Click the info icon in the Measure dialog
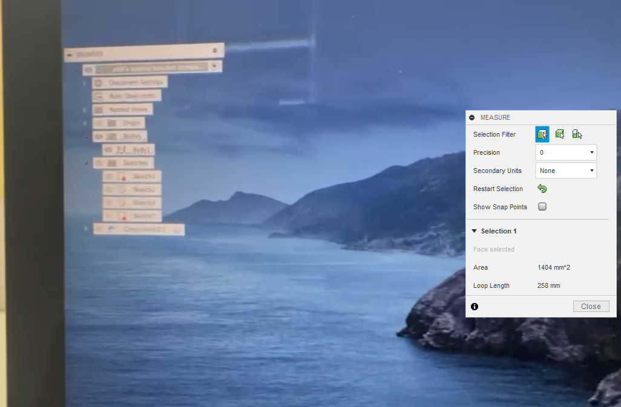 (475, 307)
